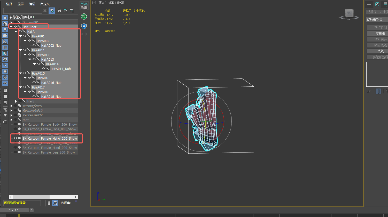Collapse the Hair_Root tree node
The height and width of the screenshot is (217, 388).
coord(11,27)
